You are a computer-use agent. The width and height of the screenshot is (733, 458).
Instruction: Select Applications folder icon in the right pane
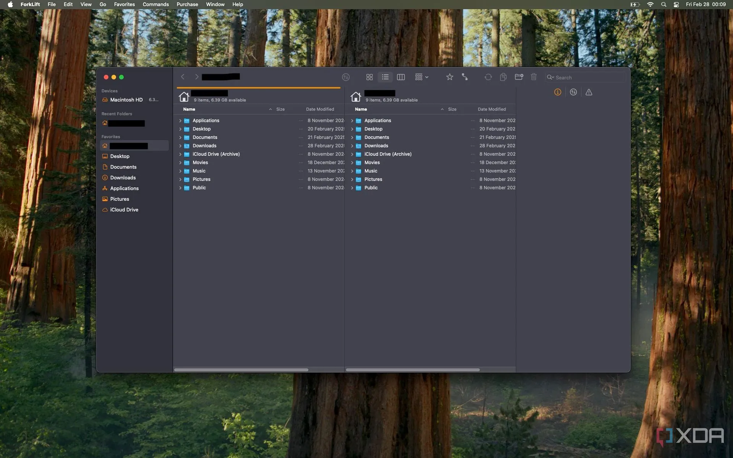coord(358,121)
